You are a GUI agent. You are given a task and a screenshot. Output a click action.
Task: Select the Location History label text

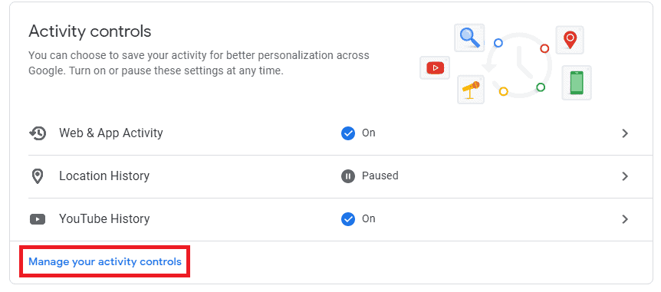[x=104, y=176]
